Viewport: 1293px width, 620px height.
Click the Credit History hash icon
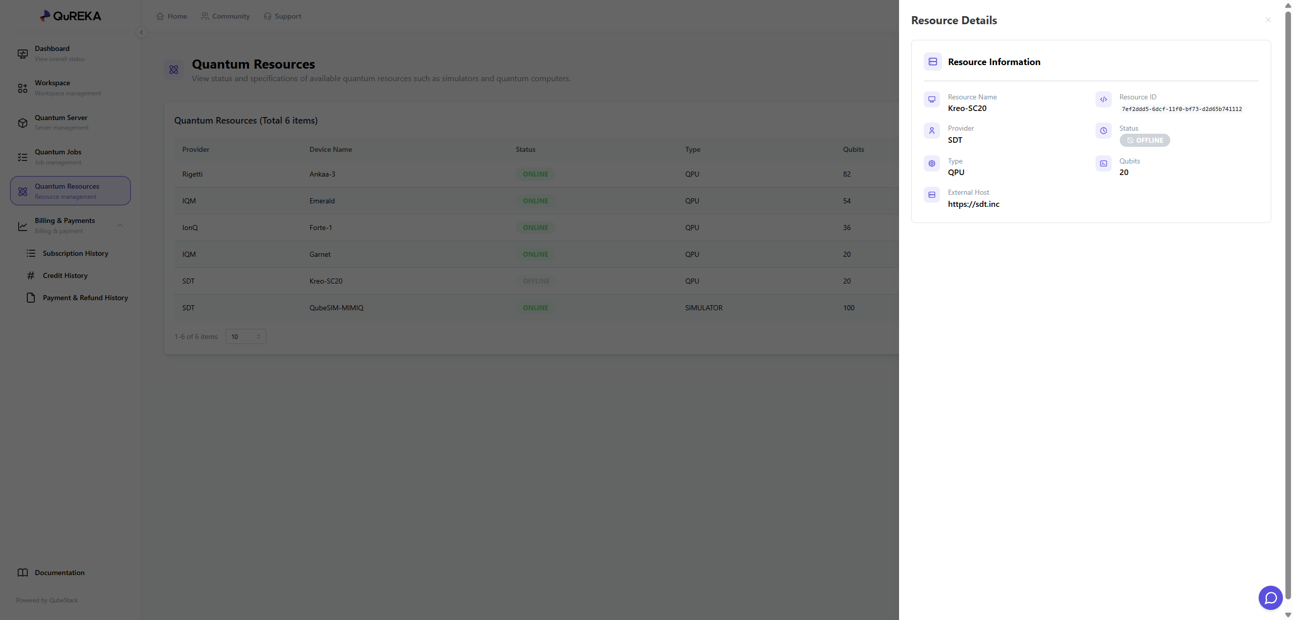31,275
